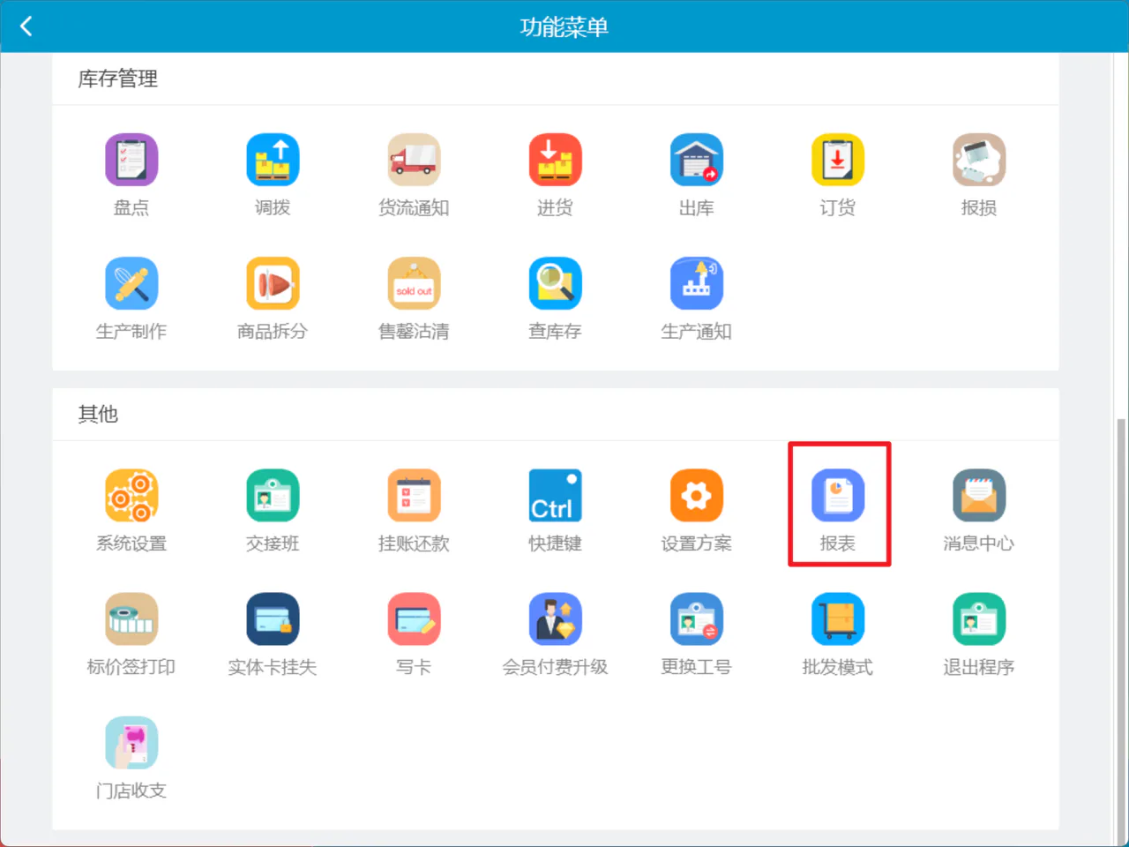The width and height of the screenshot is (1129, 847).
Task: Go back using the header arrow
Action: (26, 26)
